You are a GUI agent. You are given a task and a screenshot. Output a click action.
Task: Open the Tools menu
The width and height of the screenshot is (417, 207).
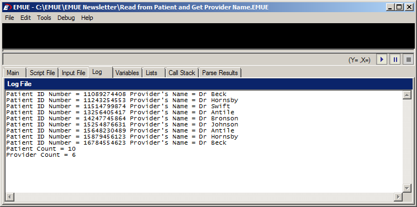[44, 18]
